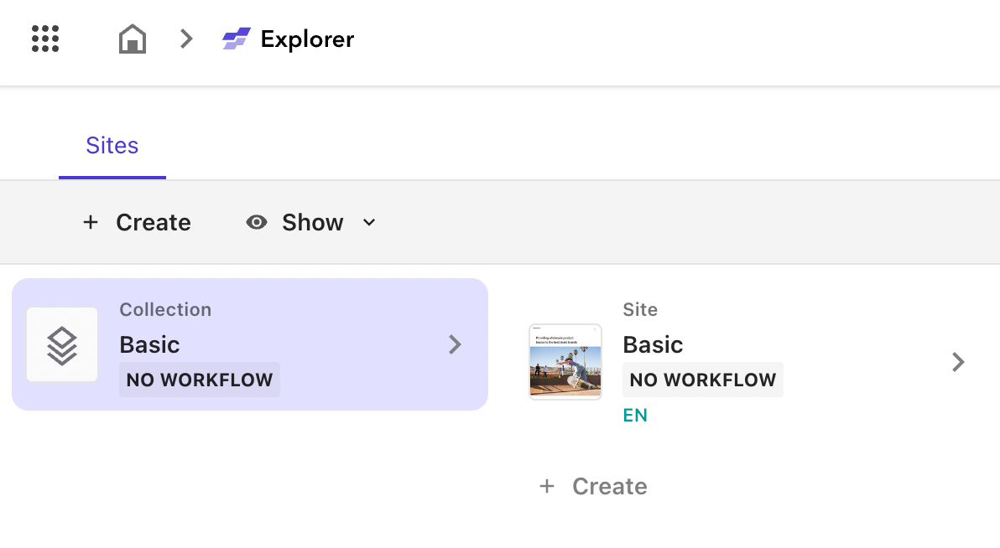Click the plus icon of the lower Create action
The width and height of the screenshot is (1000, 548).
pyautogui.click(x=547, y=486)
